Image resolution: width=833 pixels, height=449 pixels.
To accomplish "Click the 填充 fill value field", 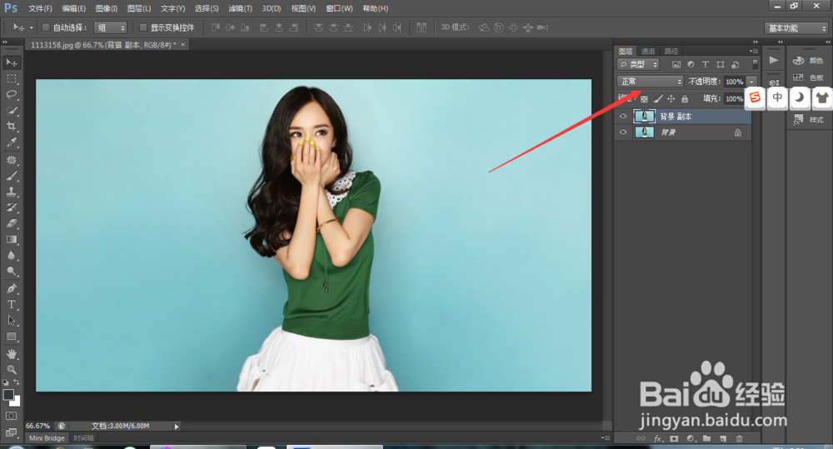I will click(734, 99).
